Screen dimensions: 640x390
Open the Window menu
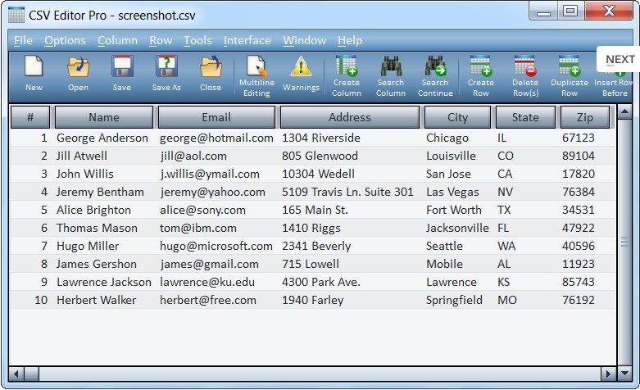coord(305,40)
